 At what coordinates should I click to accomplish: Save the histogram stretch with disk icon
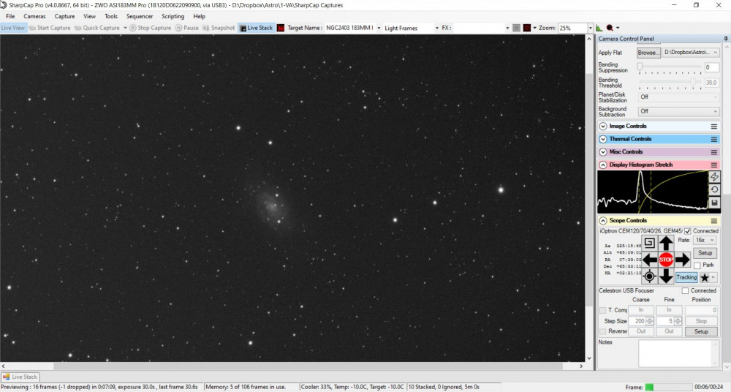coord(714,203)
